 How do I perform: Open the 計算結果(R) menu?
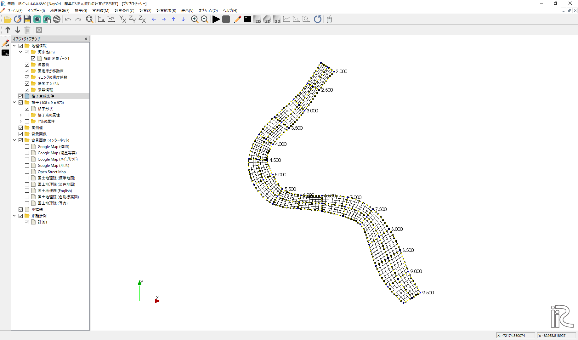tap(166, 10)
